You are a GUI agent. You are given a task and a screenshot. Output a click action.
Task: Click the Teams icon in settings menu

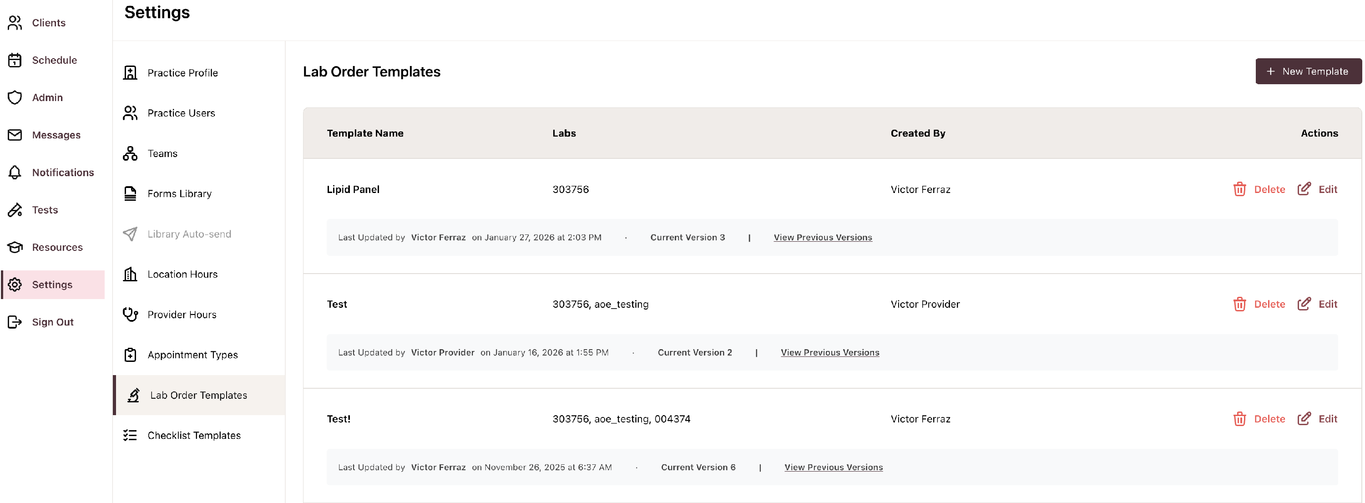(130, 154)
